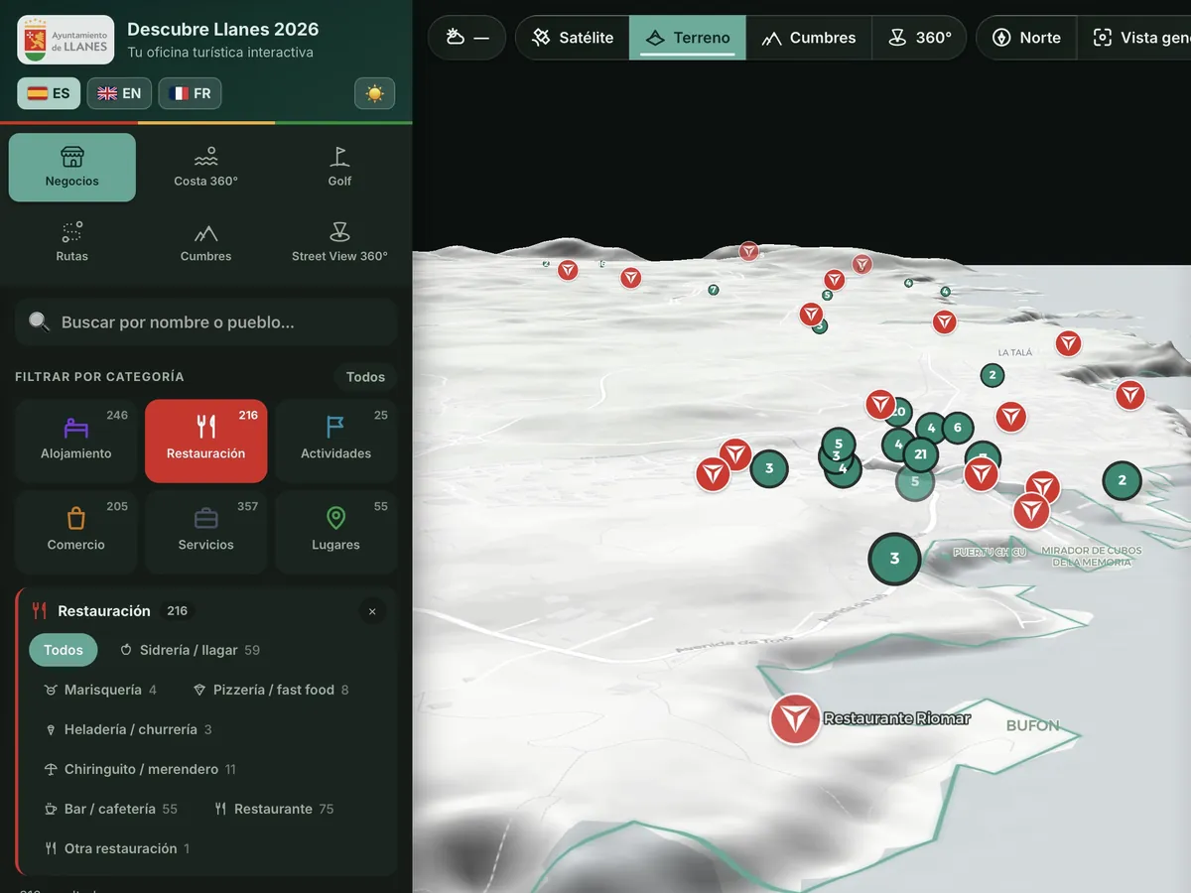Switch language to English (EN)

click(119, 93)
